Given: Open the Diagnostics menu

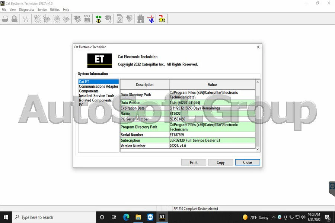Looking at the screenshot, I should (x=26, y=9).
